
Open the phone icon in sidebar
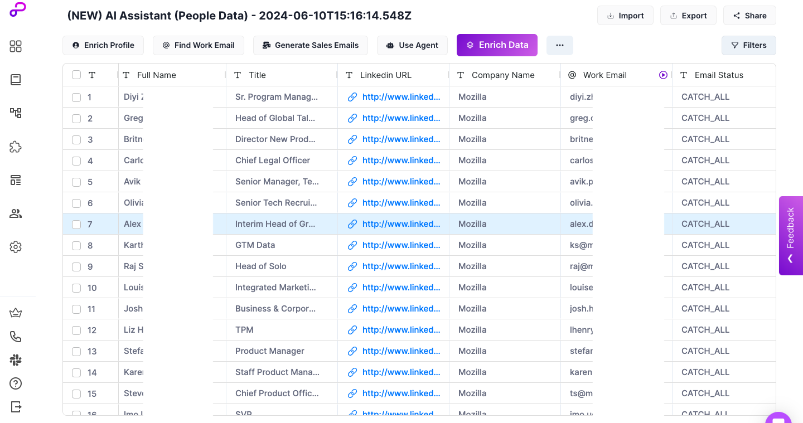click(x=16, y=337)
